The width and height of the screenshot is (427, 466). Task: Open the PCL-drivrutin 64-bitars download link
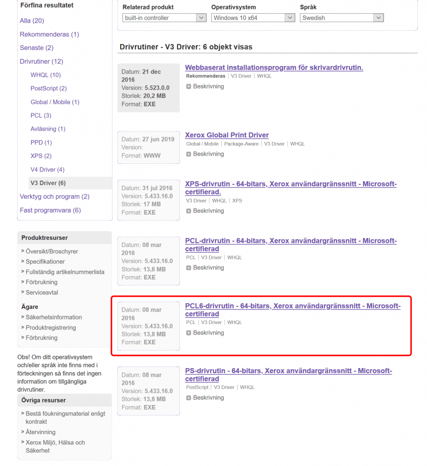tap(291, 244)
